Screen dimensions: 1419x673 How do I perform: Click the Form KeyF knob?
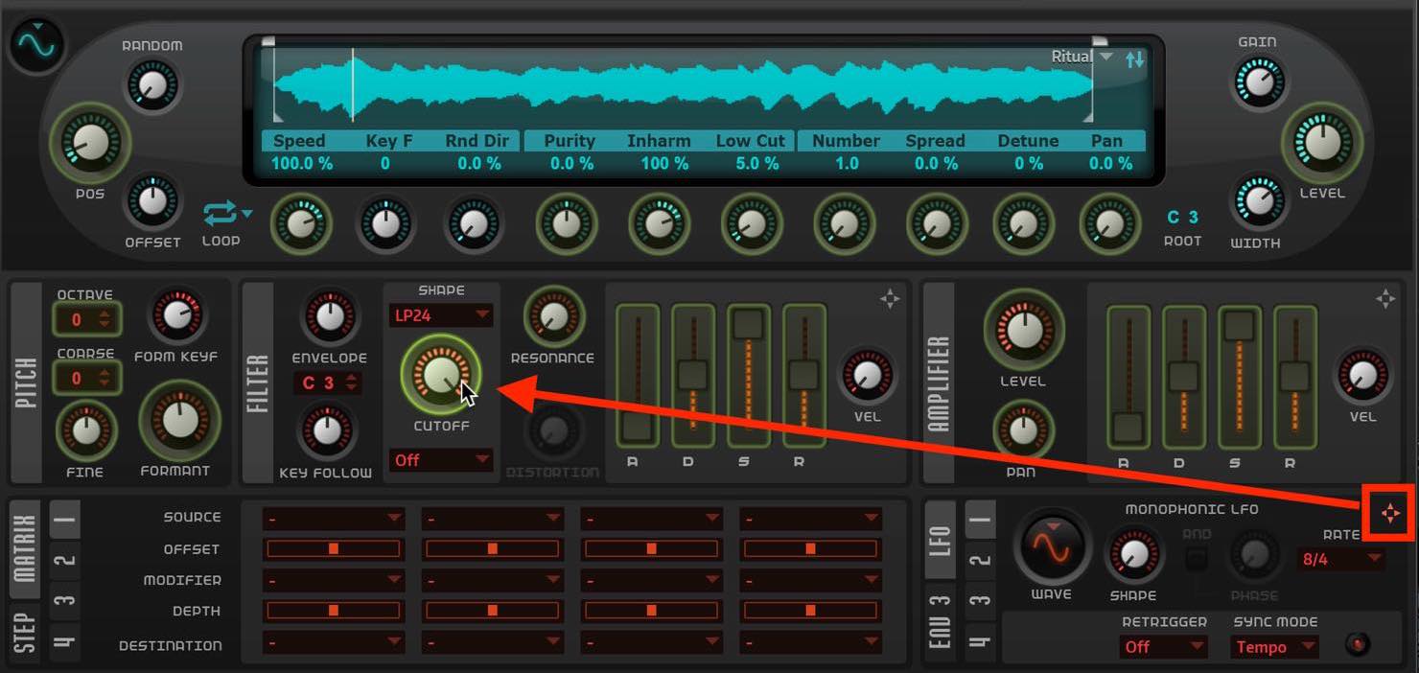click(175, 315)
